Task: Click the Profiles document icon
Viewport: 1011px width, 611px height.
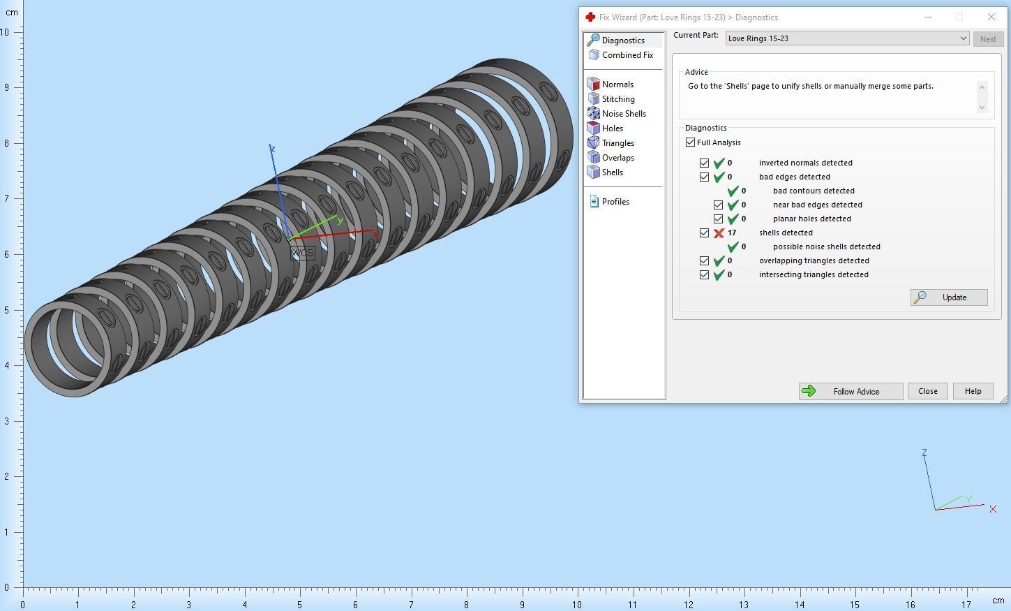Action: 594,201
